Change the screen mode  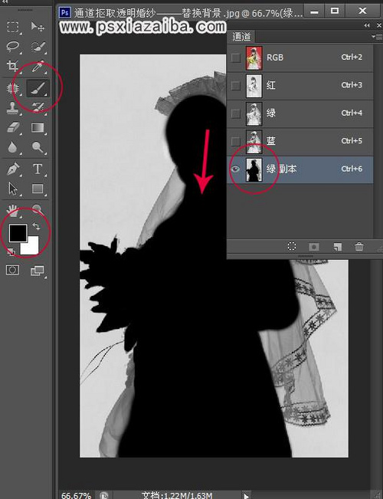(x=38, y=271)
